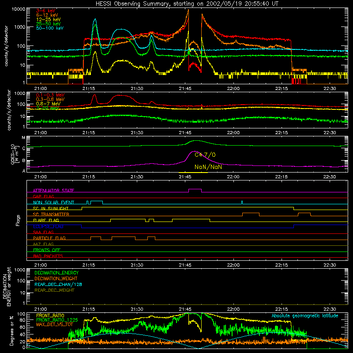Click '21:00' time tick under Decimation panel

click(41, 309)
